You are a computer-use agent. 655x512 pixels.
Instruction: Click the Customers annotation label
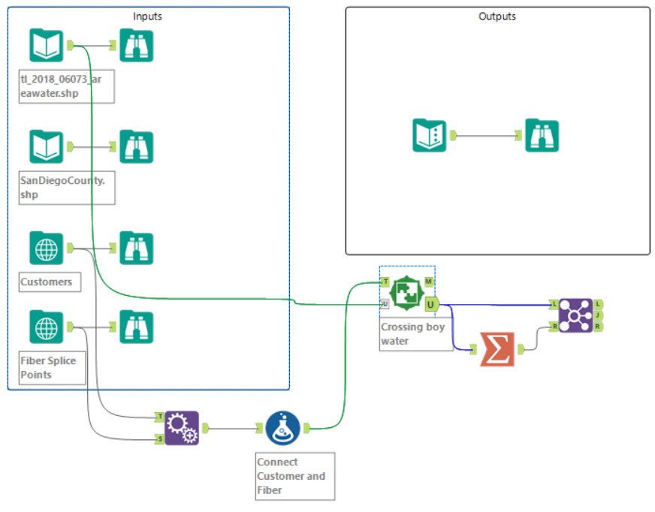point(50,282)
